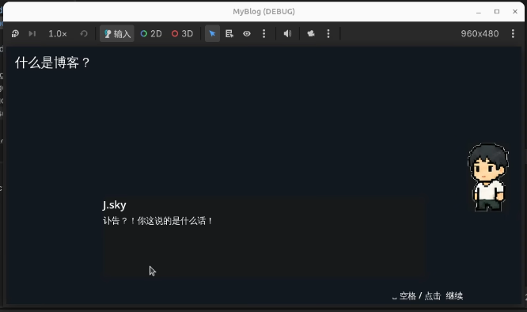
Task: Switch to 3D node selection mode
Action: click(x=183, y=33)
